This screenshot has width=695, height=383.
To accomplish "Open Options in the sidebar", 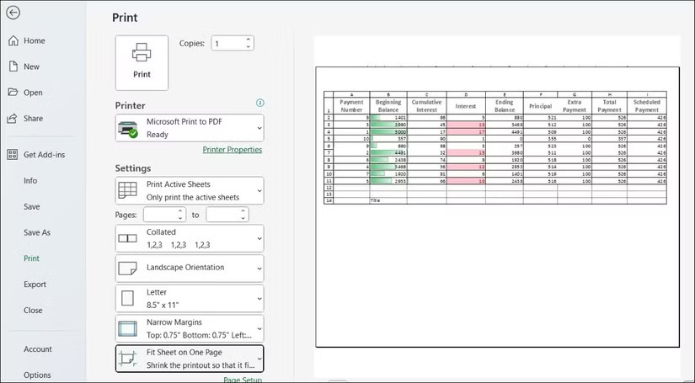I will coord(37,375).
